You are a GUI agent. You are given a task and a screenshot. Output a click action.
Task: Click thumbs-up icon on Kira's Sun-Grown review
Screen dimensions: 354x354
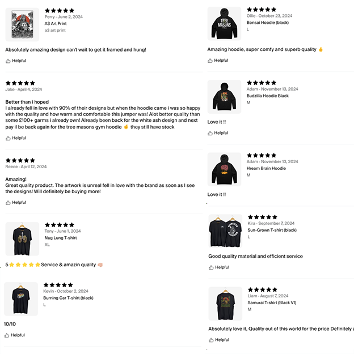pos(210,267)
